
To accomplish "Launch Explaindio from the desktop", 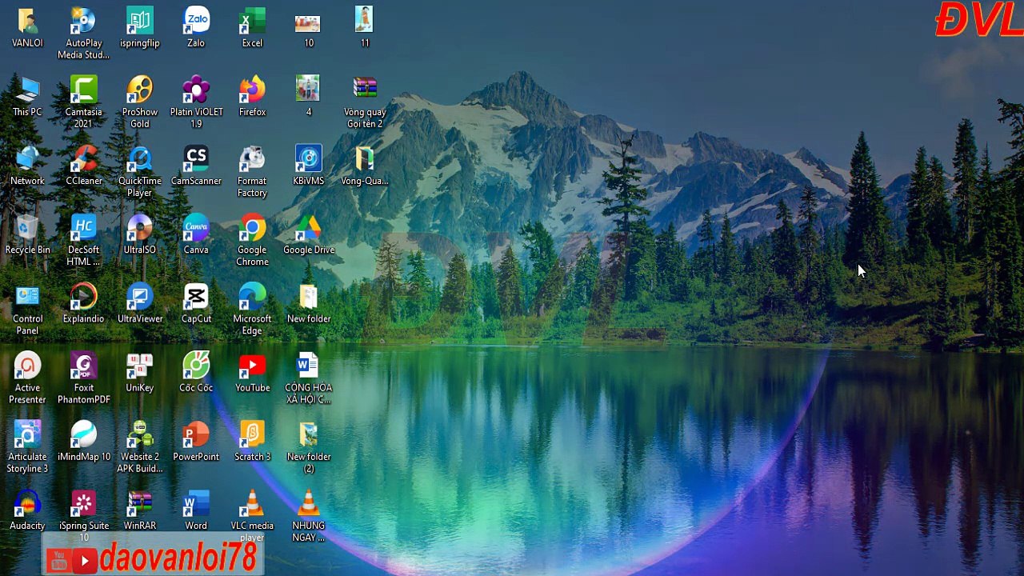I will tap(83, 297).
